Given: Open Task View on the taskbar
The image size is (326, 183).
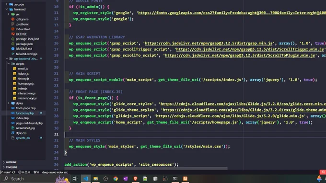Looking at the screenshot, I should [75, 179].
